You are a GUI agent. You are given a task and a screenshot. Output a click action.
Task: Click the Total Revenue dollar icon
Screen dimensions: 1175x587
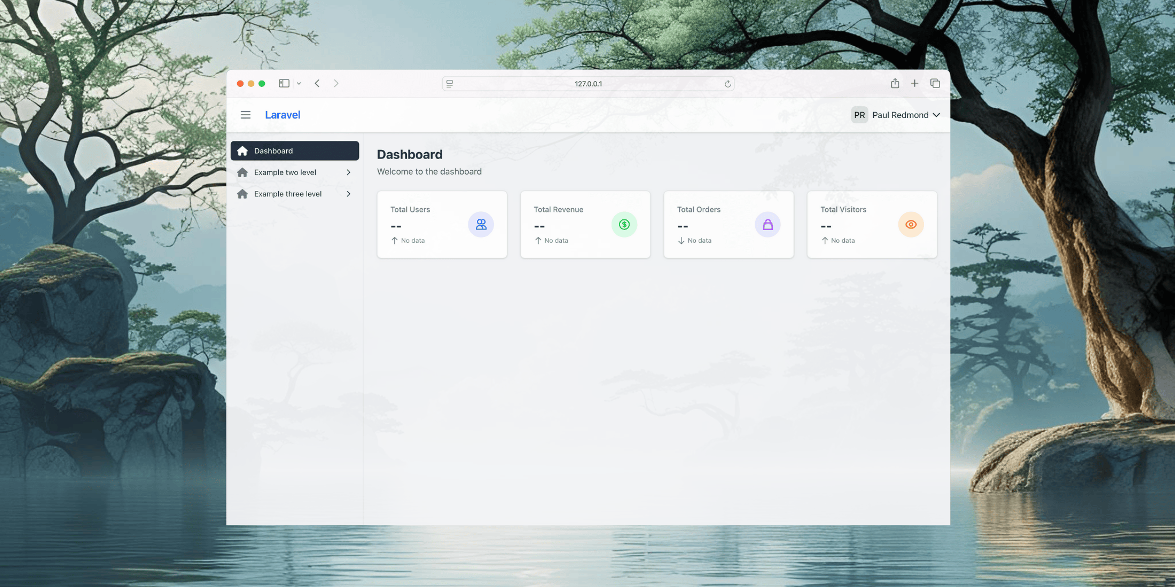coord(624,224)
